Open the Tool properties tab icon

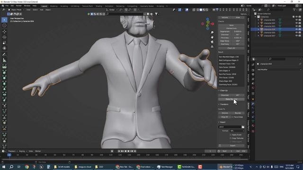[253, 65]
